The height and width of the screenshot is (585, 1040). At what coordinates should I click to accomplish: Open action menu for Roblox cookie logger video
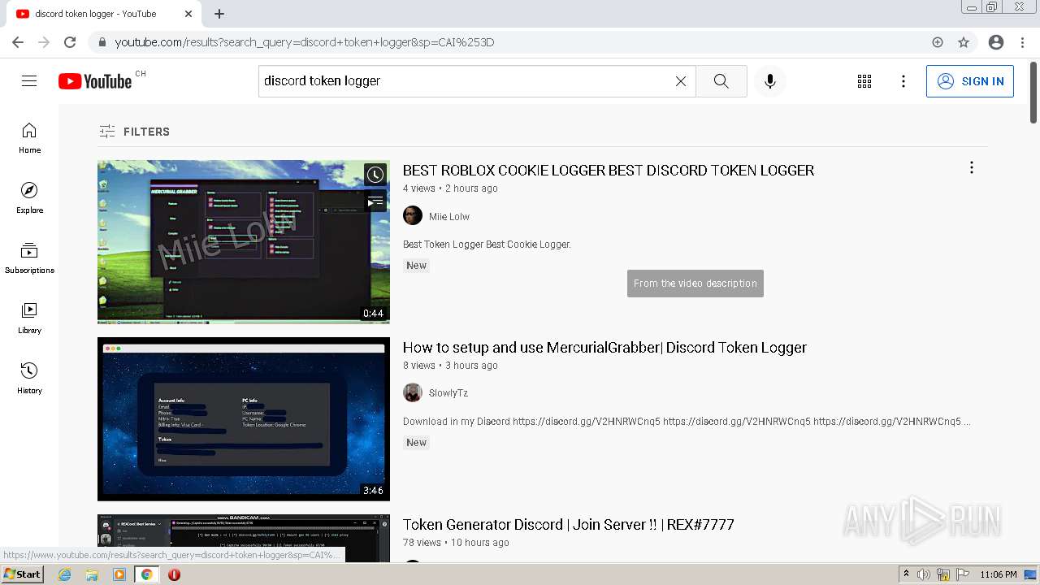point(971,168)
